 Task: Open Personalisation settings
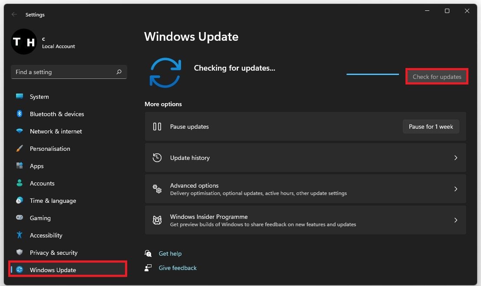pos(50,149)
